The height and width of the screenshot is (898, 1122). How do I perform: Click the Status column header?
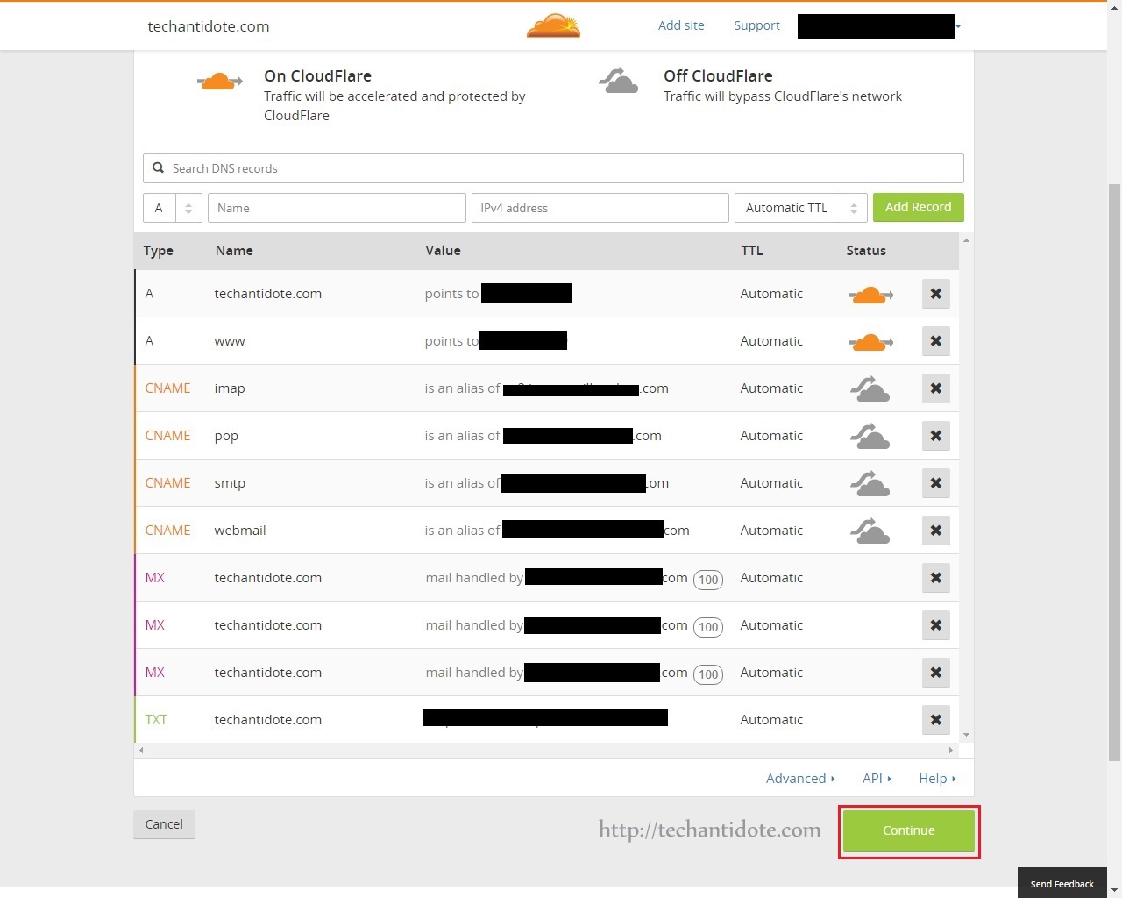point(866,251)
